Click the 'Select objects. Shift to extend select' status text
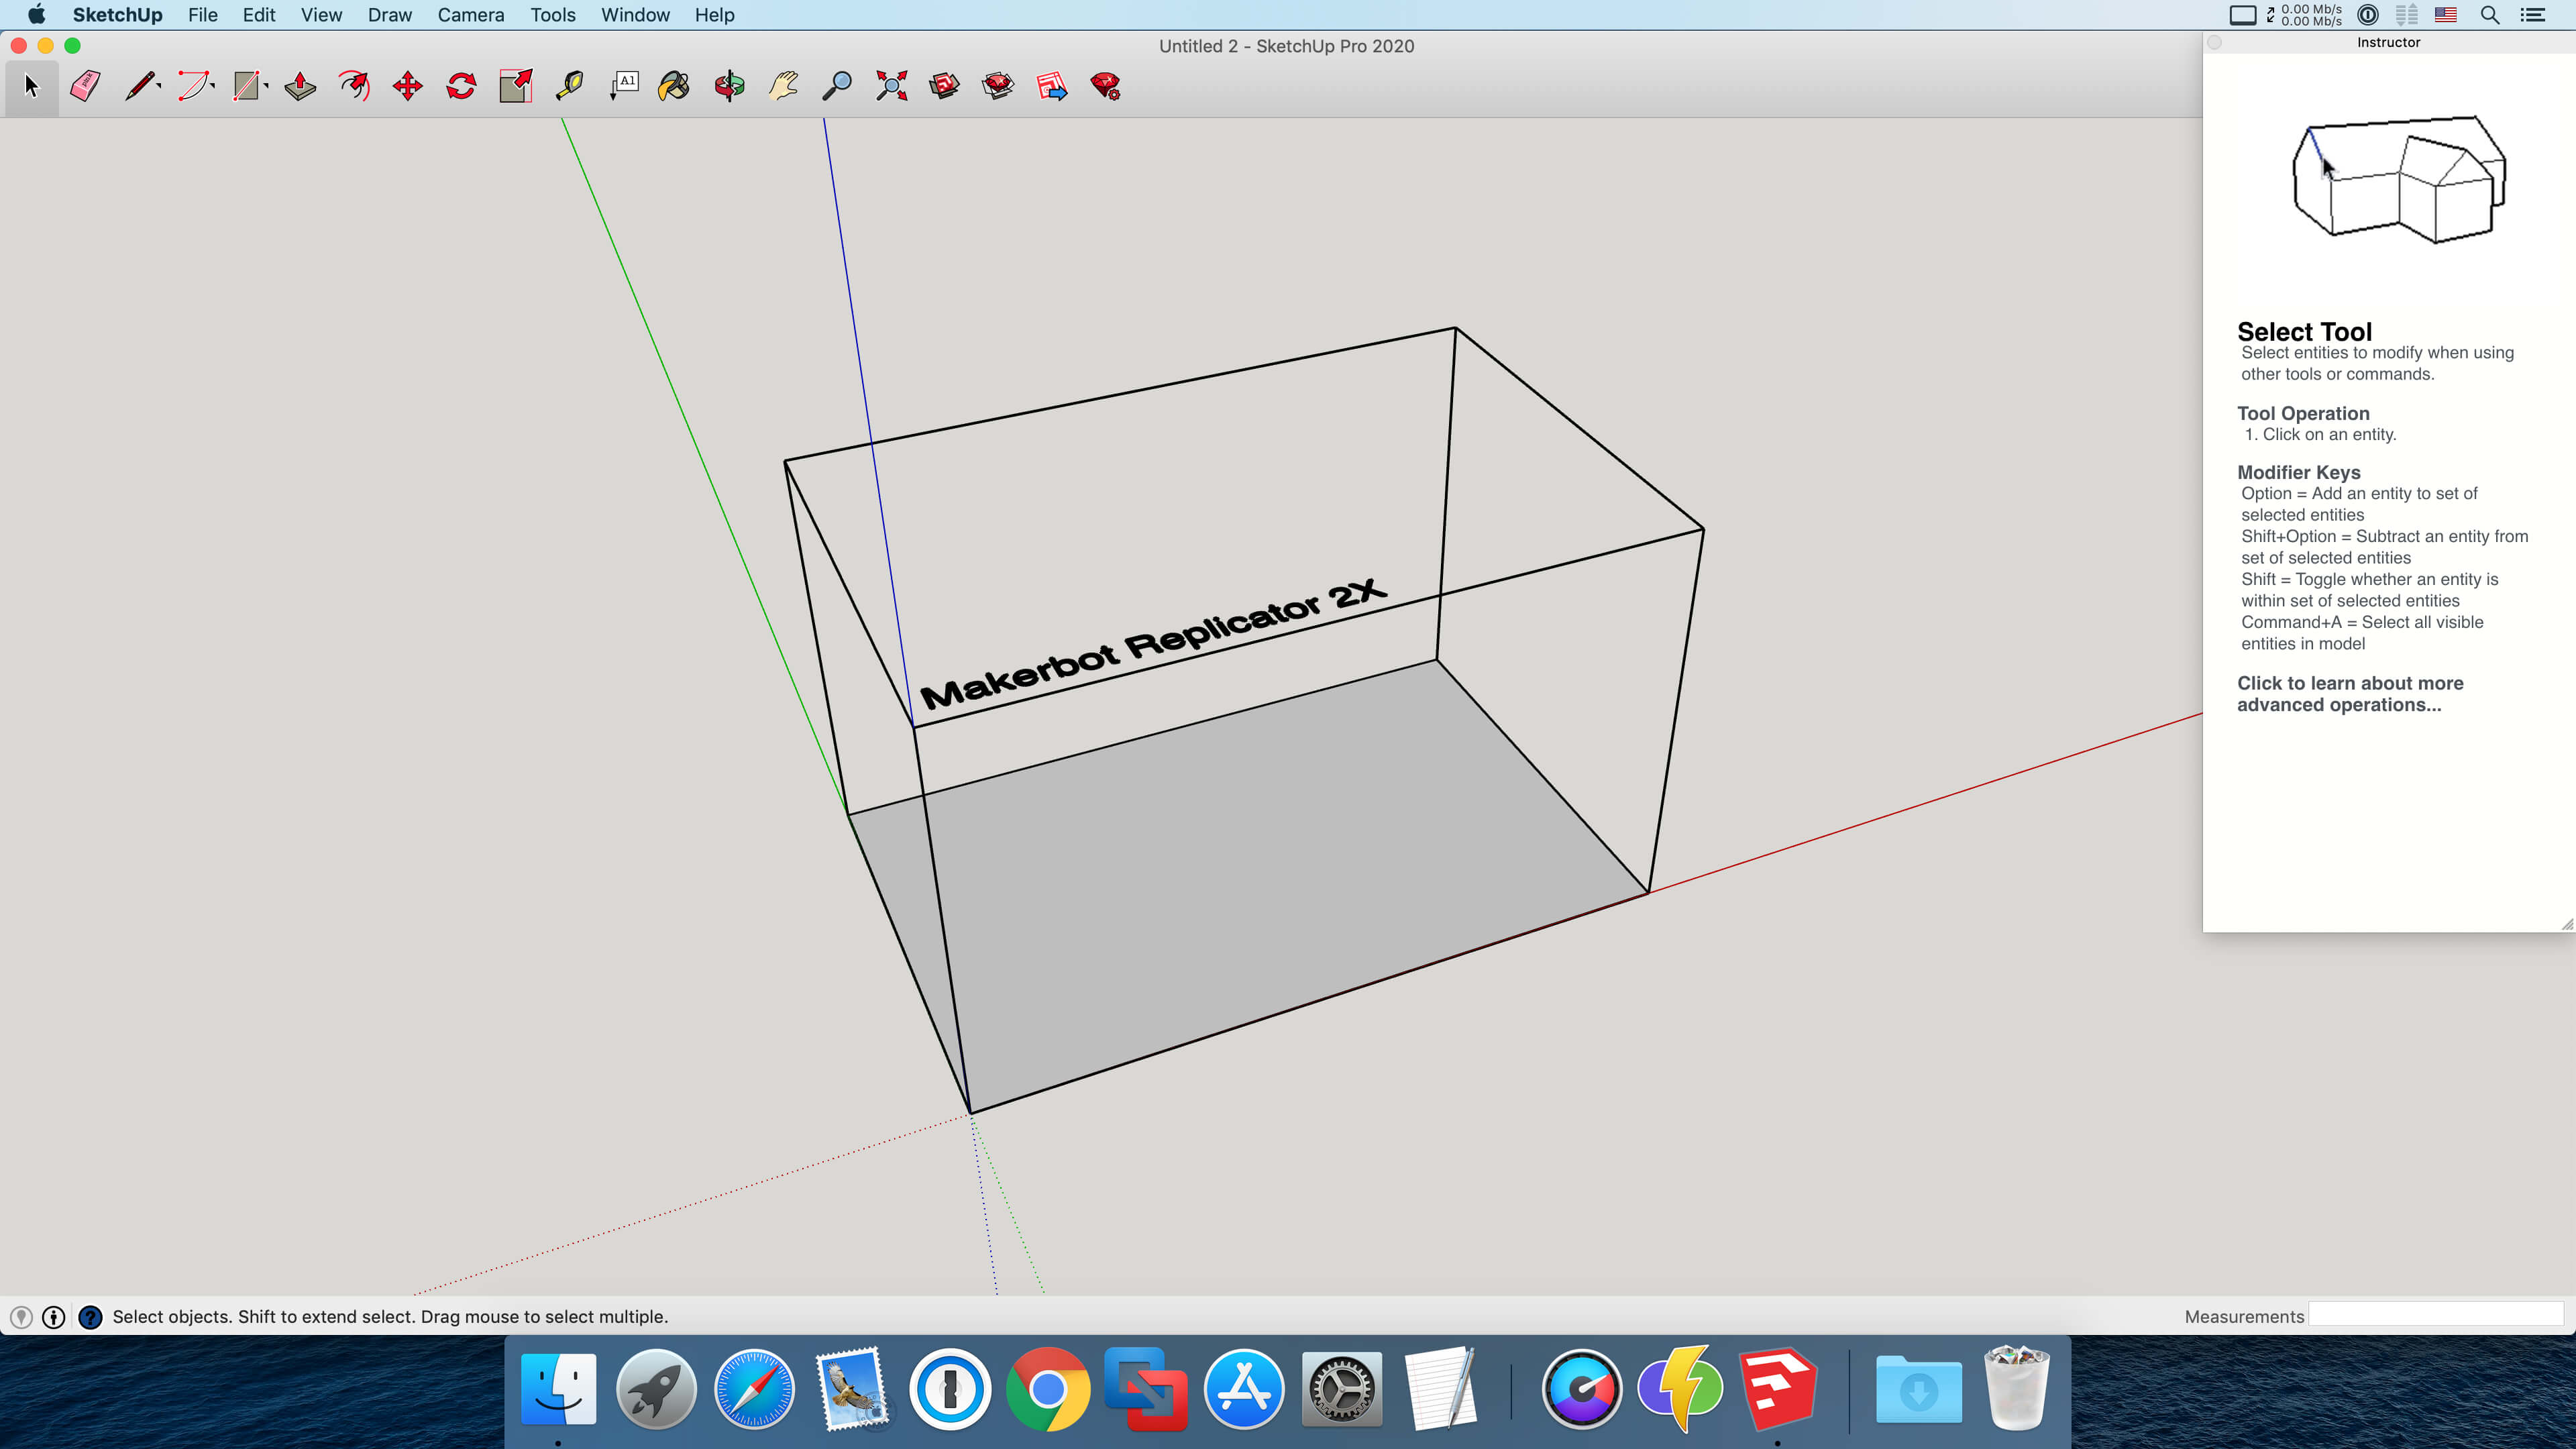Viewport: 2576px width, 1449px height. (390, 1317)
